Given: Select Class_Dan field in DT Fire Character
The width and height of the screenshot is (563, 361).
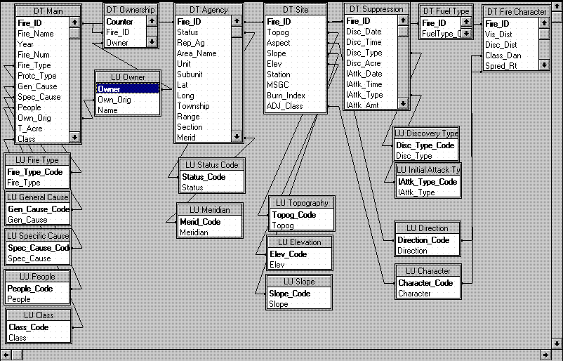Looking at the screenshot, I should tap(503, 55).
